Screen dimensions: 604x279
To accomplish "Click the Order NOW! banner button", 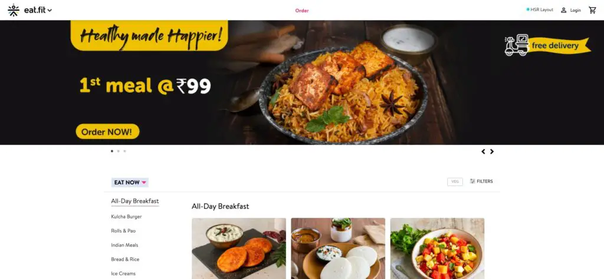I will click(107, 132).
